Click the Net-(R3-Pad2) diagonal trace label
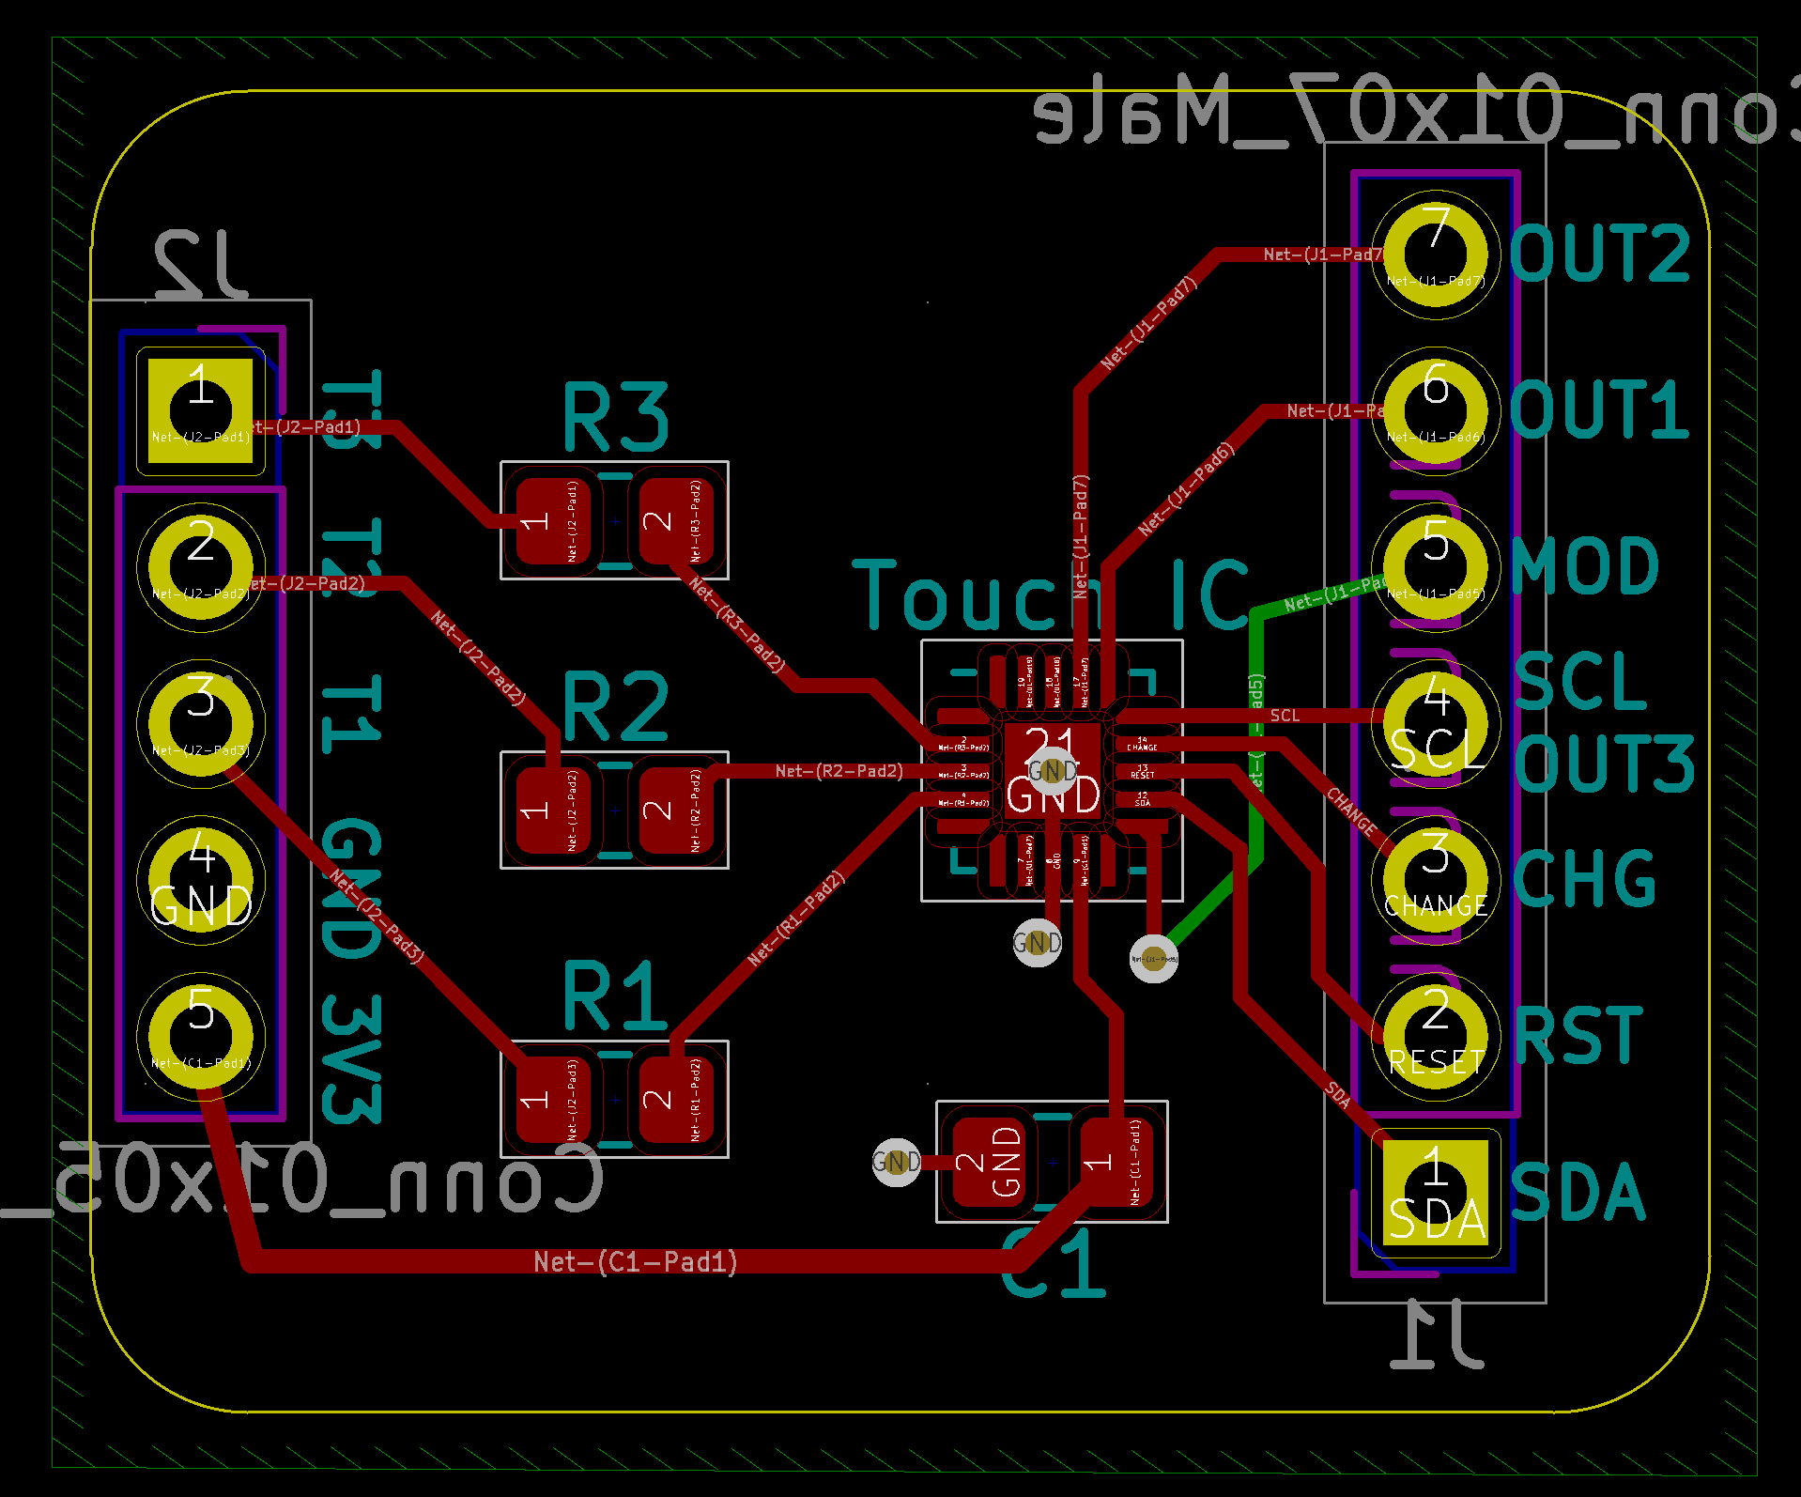This screenshot has height=1497, width=1801. point(737,625)
